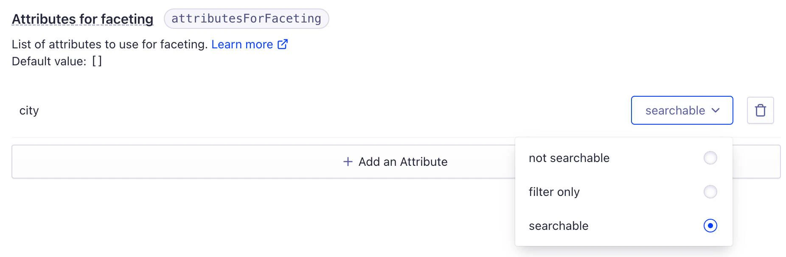
Task: Open the searchable dropdown menu
Action: tap(682, 110)
